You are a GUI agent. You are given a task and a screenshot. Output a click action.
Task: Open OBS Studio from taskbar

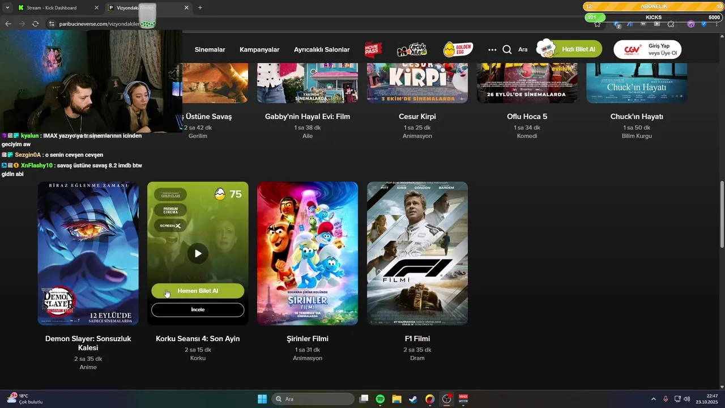coord(446,399)
